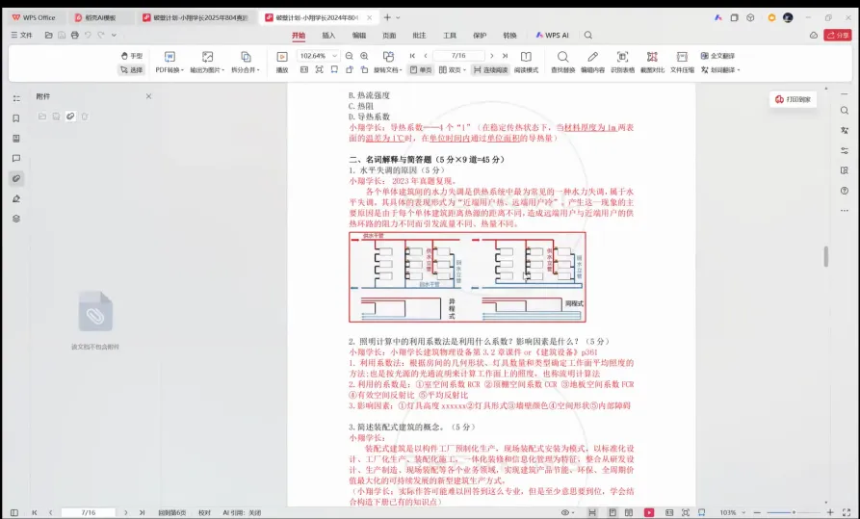Switch to 单页 single page view

point(421,70)
